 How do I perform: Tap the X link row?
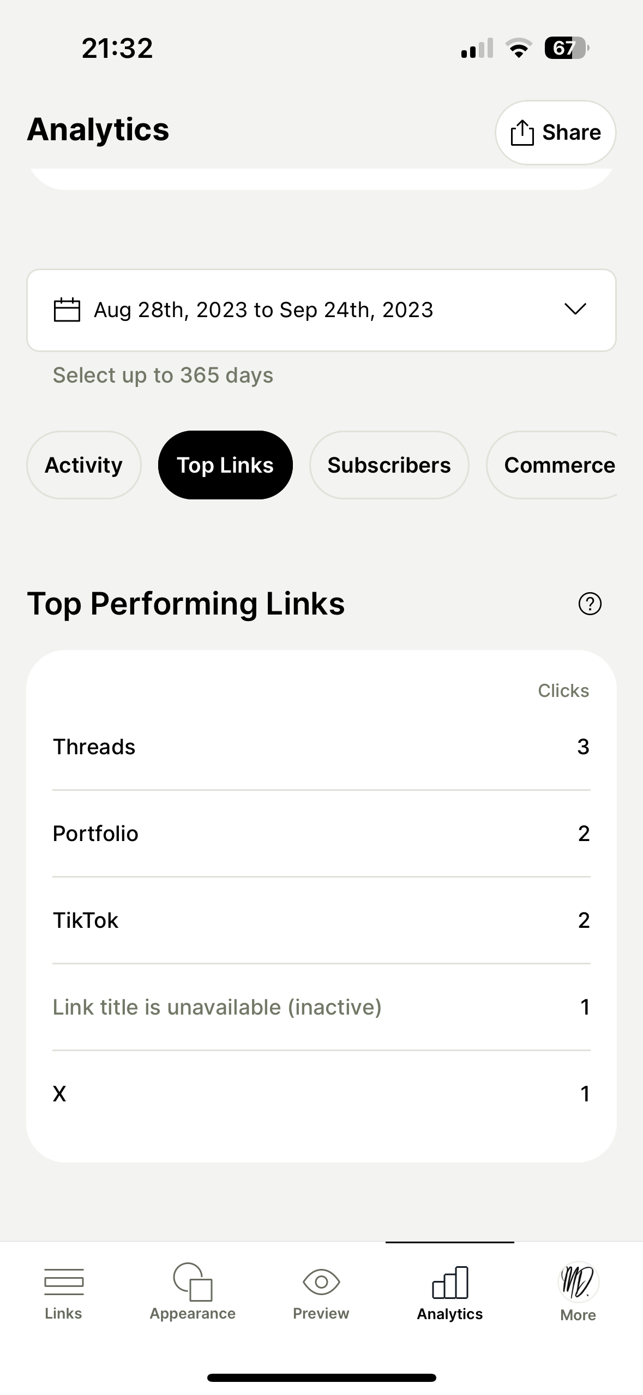click(321, 1094)
